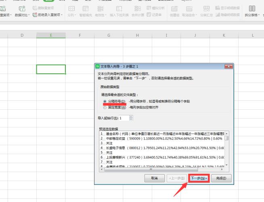The width and height of the screenshot is (264, 202).
Task: Click the 创建组 create group icon
Action: [x=174, y=8]
